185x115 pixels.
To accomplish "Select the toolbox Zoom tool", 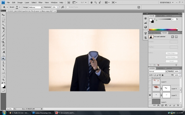I will [3, 79].
